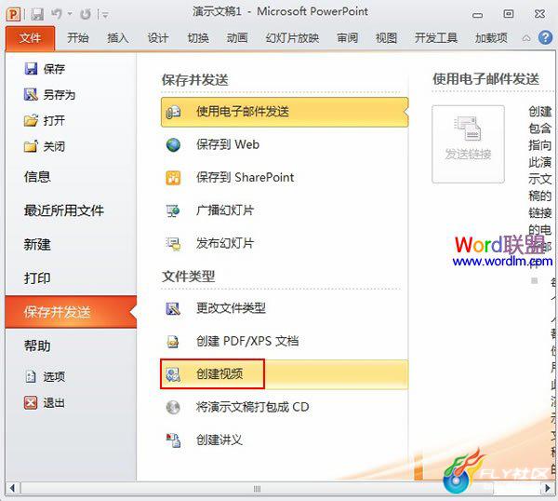Click the horizontal scrollbar right arrow
The width and height of the screenshot is (558, 501).
pos(548,488)
